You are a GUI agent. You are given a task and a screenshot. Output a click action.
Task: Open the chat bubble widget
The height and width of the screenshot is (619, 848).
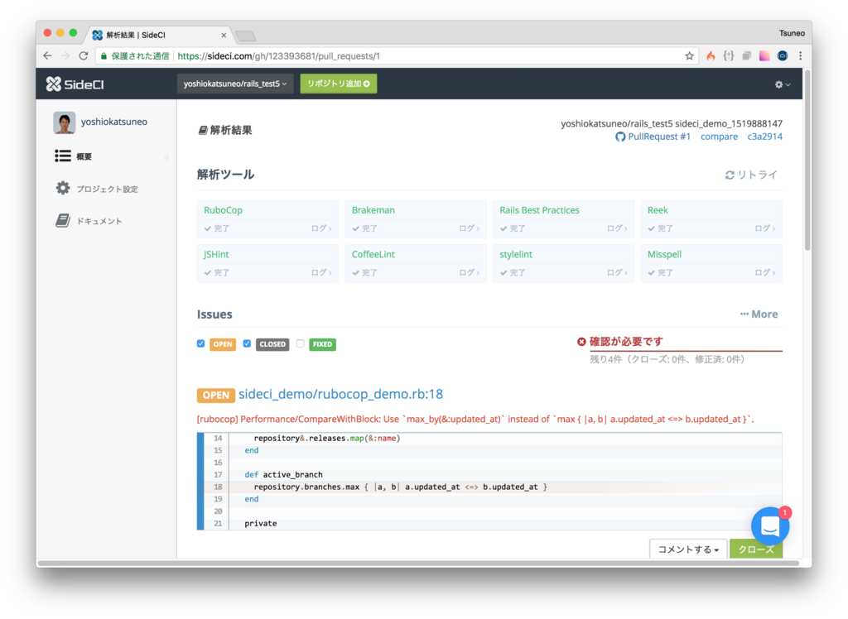click(x=770, y=525)
